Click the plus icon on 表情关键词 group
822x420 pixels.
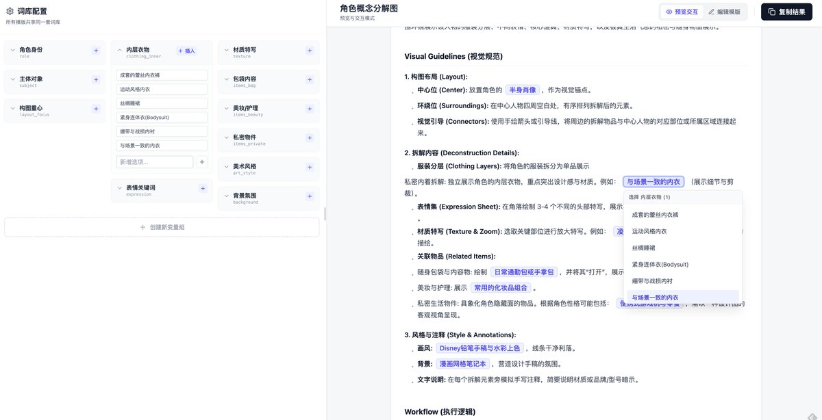pyautogui.click(x=203, y=188)
